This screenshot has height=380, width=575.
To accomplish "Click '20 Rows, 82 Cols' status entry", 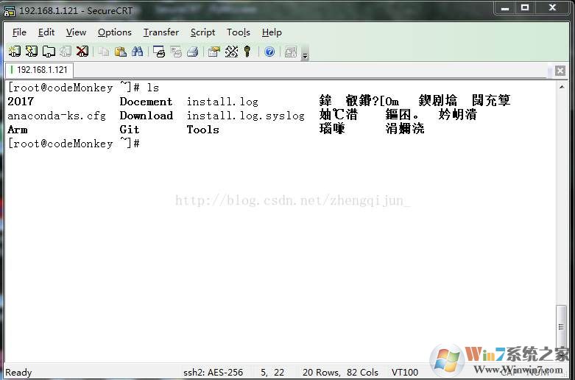I will [x=340, y=373].
